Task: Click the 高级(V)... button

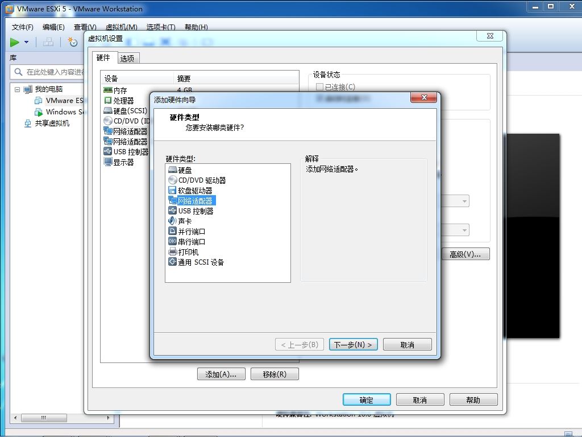Action: pyautogui.click(x=465, y=254)
